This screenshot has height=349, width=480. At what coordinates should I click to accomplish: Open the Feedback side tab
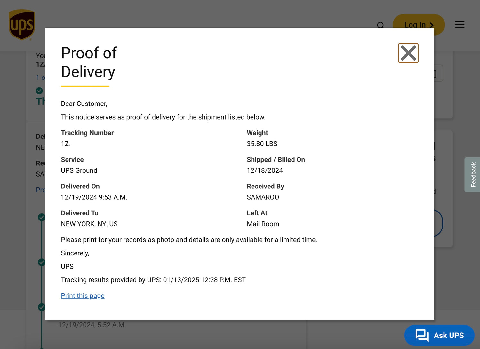coord(473,175)
